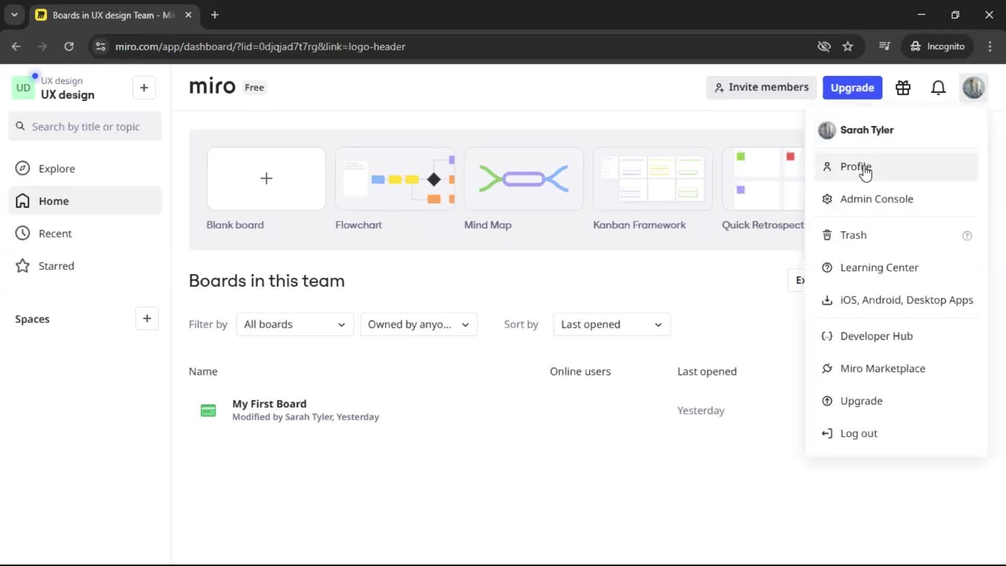Expand the All boards filter dropdown
1006x566 pixels.
point(295,324)
